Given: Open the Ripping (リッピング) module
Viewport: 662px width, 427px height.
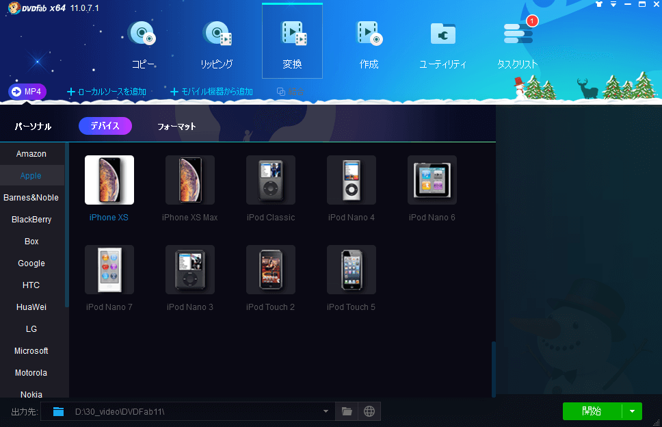Looking at the screenshot, I should point(217,44).
